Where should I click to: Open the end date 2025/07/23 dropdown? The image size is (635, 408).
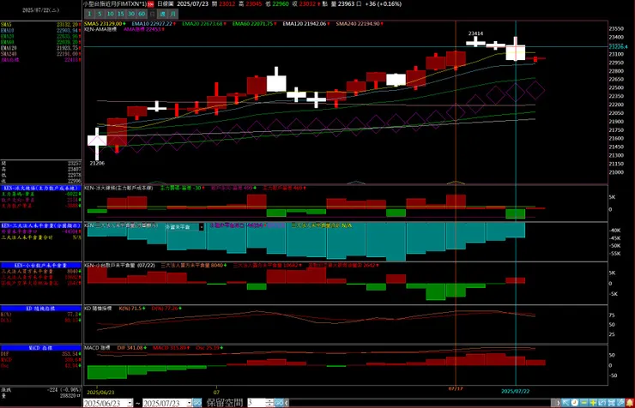coord(189,403)
